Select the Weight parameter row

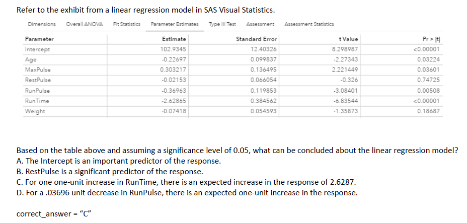coord(34,111)
